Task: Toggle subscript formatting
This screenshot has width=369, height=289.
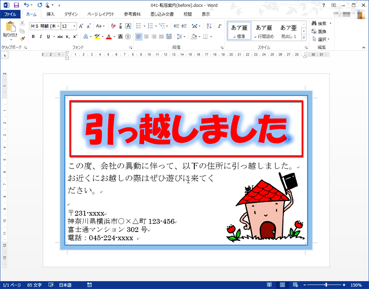Action: pyautogui.click(x=67, y=37)
